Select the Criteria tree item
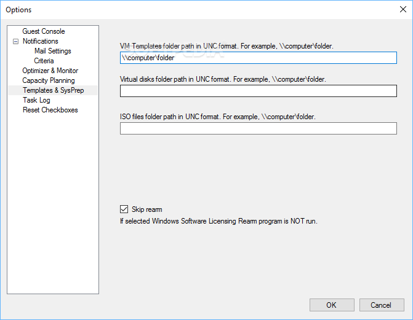The height and width of the screenshot is (320, 413). pos(44,61)
